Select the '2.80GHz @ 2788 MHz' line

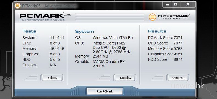(x=112, y=52)
